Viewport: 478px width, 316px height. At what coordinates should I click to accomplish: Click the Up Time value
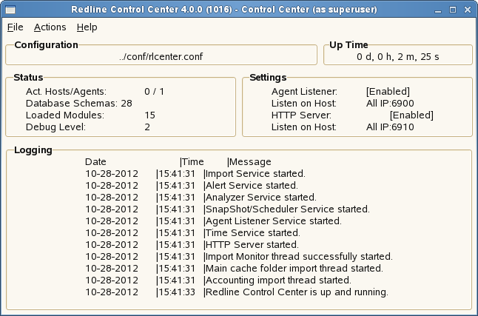(397, 56)
